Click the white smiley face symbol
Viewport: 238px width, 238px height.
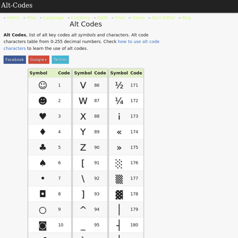point(42,85)
